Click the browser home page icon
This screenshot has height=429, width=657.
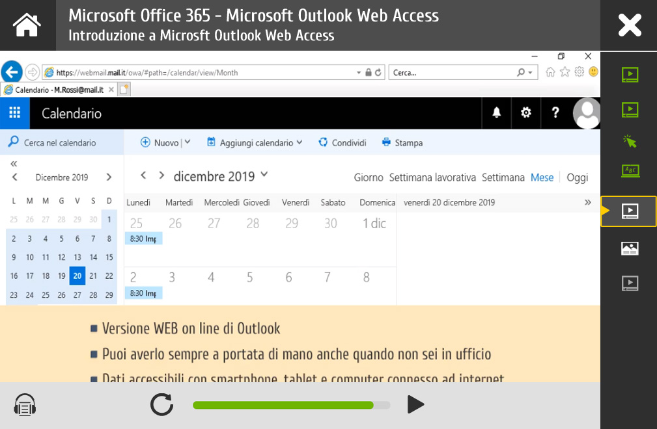point(550,72)
